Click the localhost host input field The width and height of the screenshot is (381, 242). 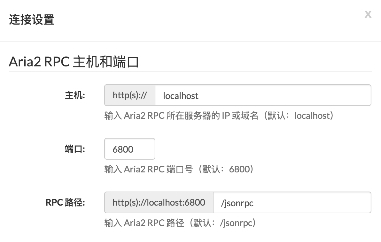click(262, 95)
